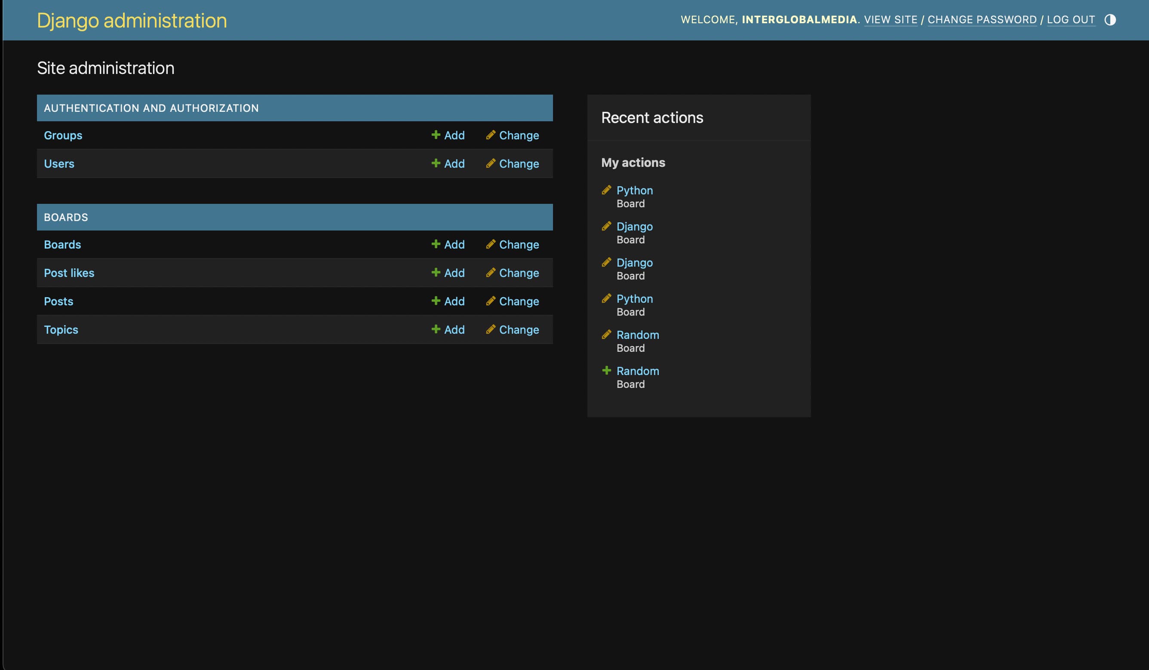Click the Site administration heading
The width and height of the screenshot is (1149, 670).
(105, 68)
